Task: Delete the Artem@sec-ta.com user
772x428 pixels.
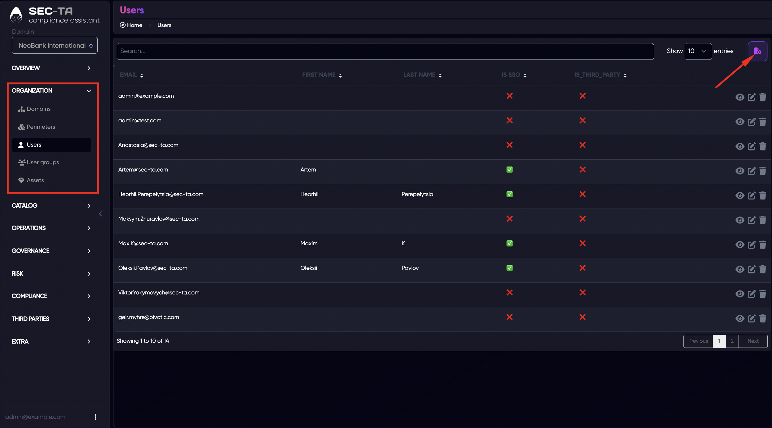Action: (x=763, y=171)
